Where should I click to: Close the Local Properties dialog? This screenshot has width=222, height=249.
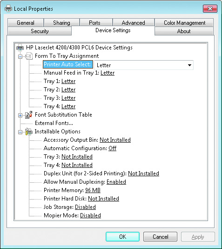pyautogui.click(x=210, y=8)
